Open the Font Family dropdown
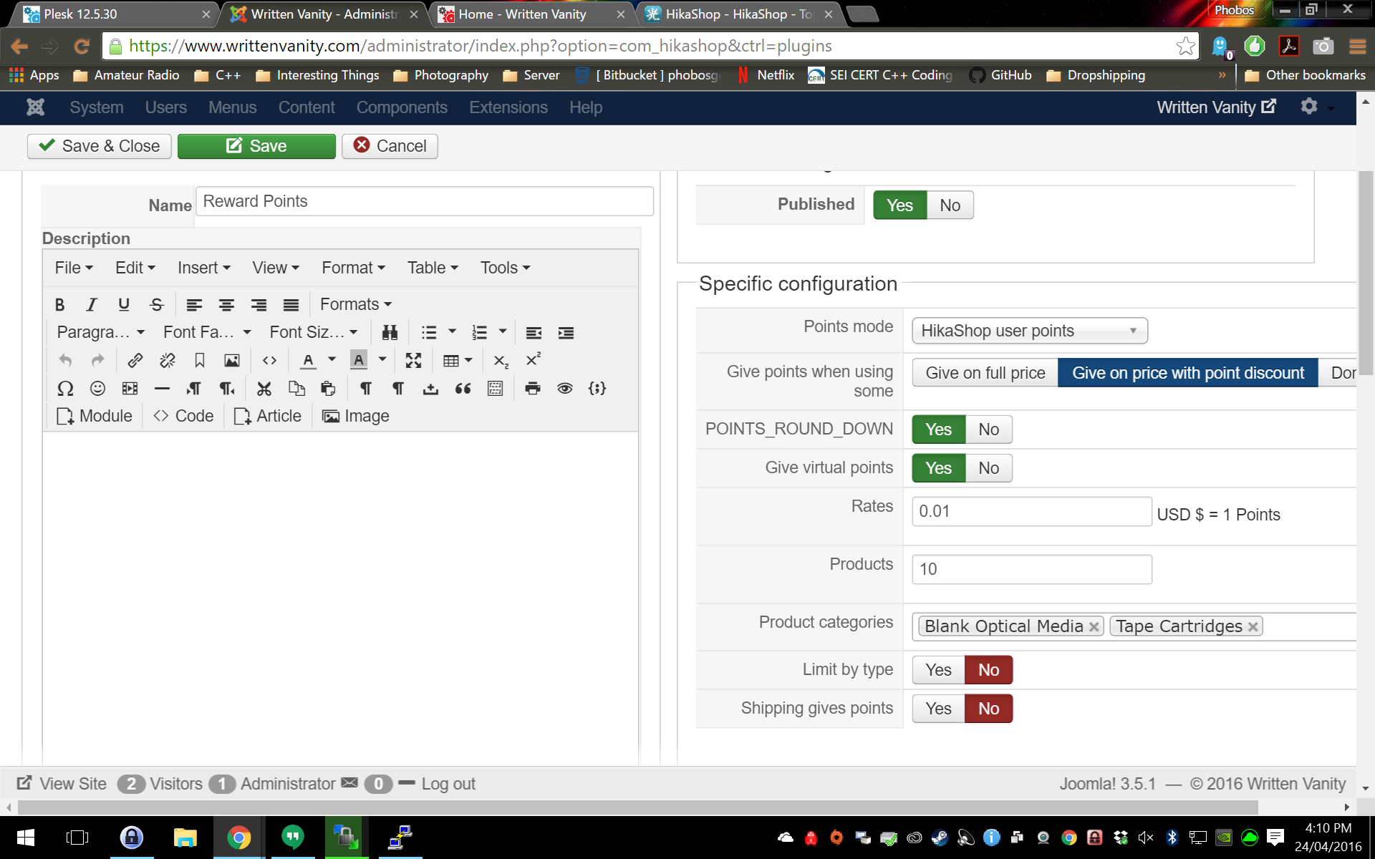The height and width of the screenshot is (859, 1375). click(x=206, y=333)
